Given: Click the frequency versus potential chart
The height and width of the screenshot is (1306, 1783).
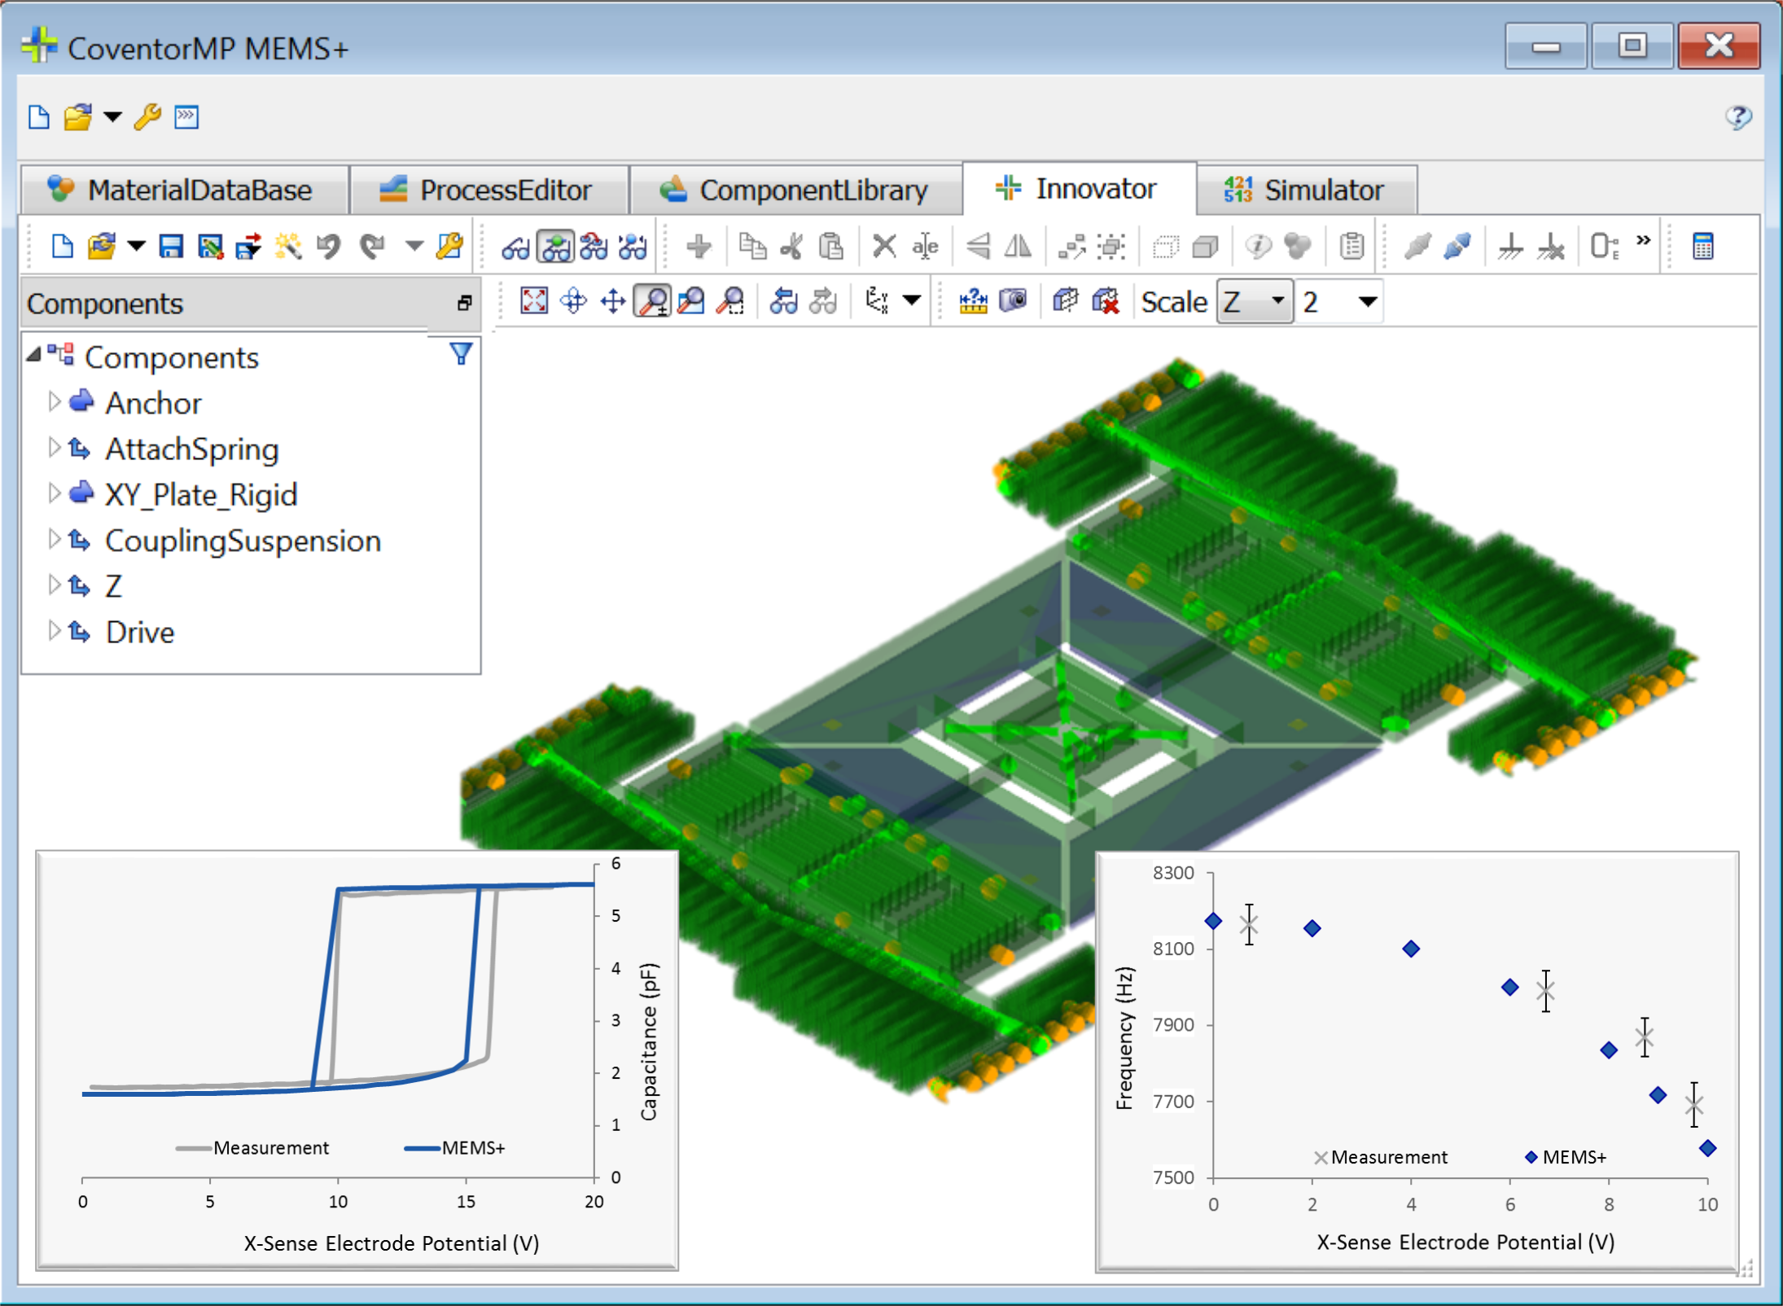Looking at the screenshot, I should coord(1417,1061).
